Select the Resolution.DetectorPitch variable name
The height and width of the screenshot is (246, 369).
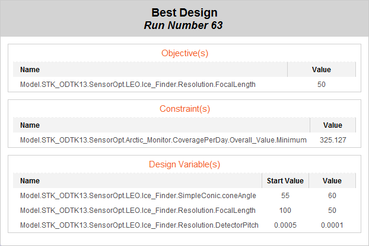[x=139, y=225]
